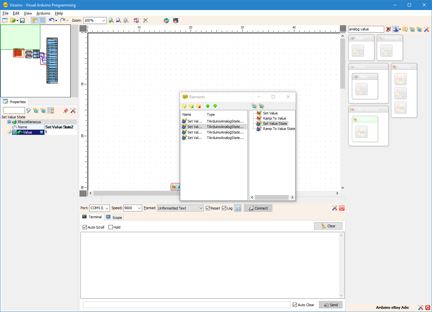Click the New project toolbar icon
Screen dimensions: 432x312
coord(5,20)
